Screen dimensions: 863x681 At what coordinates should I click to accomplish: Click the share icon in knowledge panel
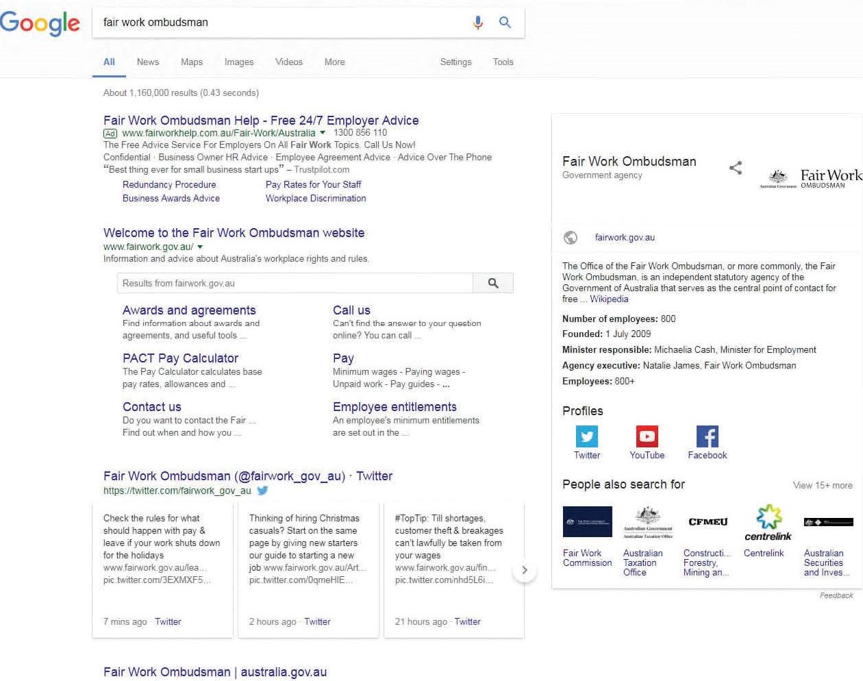[x=736, y=168]
